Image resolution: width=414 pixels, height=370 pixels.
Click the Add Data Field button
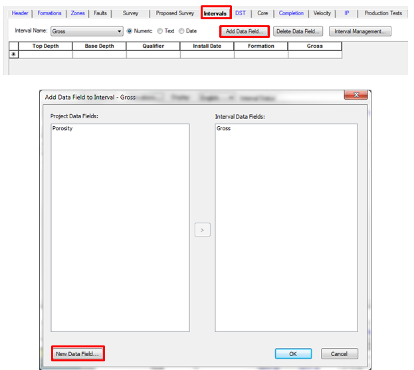(x=245, y=32)
